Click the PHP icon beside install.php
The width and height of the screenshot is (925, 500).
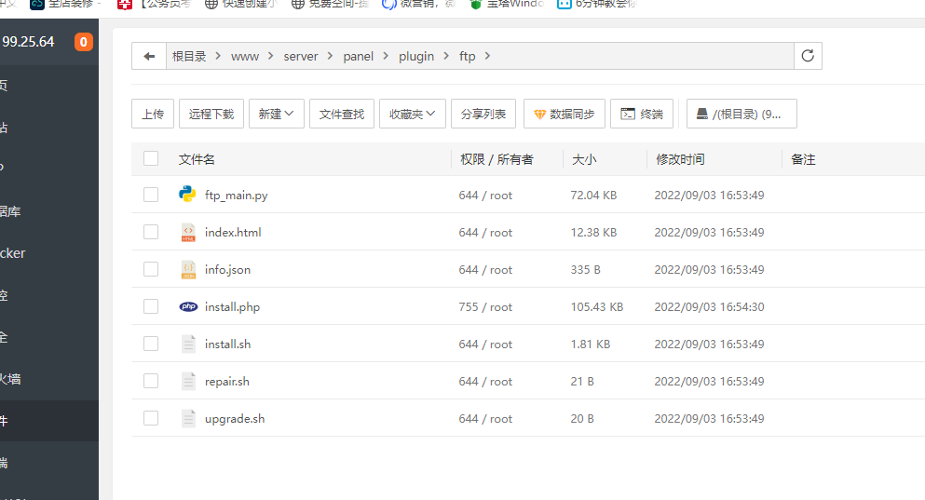pyautogui.click(x=188, y=306)
